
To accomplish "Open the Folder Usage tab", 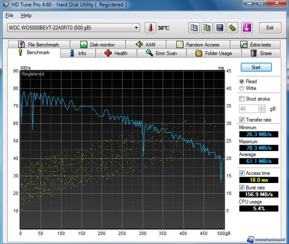I will 214,53.
